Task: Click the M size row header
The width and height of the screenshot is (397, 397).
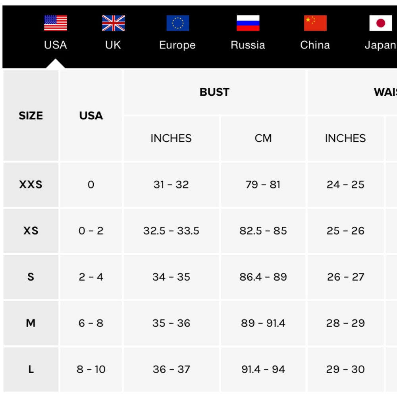Action: (x=31, y=323)
